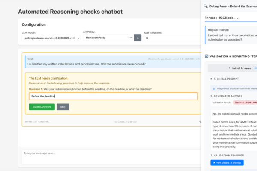Click the Skip button

click(63, 107)
